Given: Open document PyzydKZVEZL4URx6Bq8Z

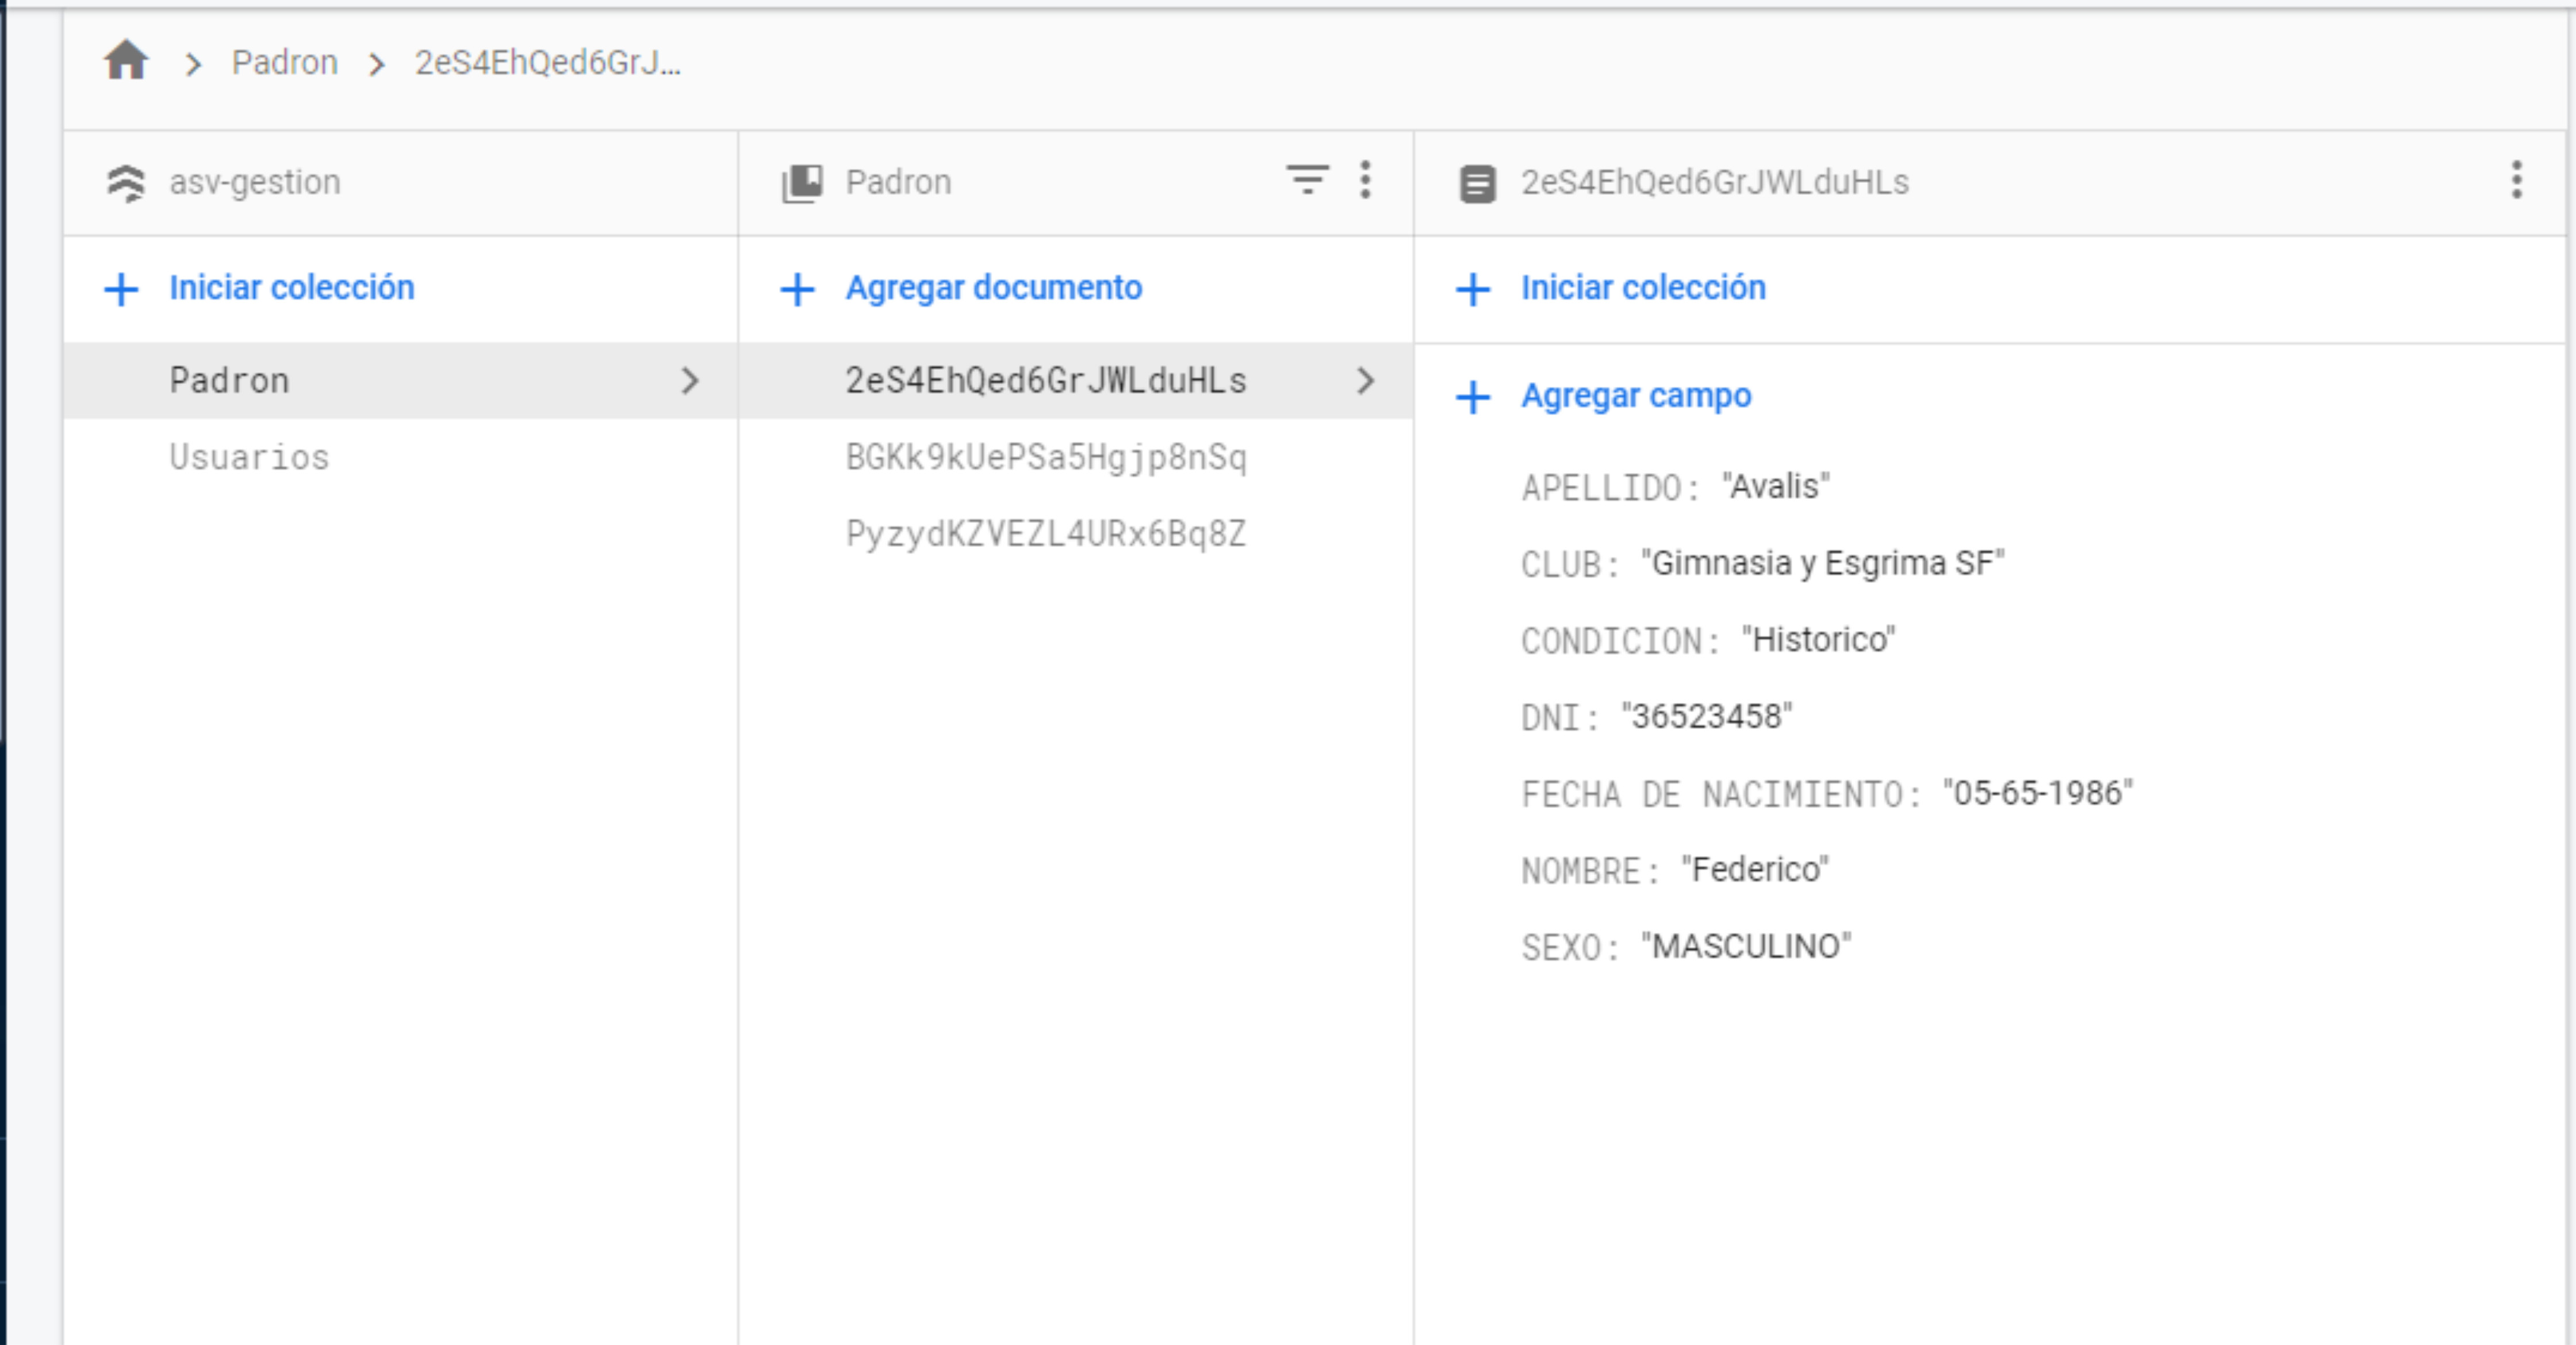Looking at the screenshot, I should click(1046, 535).
